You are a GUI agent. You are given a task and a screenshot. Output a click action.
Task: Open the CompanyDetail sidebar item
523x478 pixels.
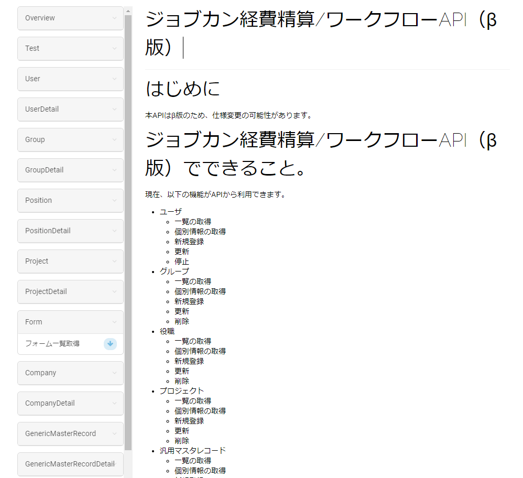[70, 403]
